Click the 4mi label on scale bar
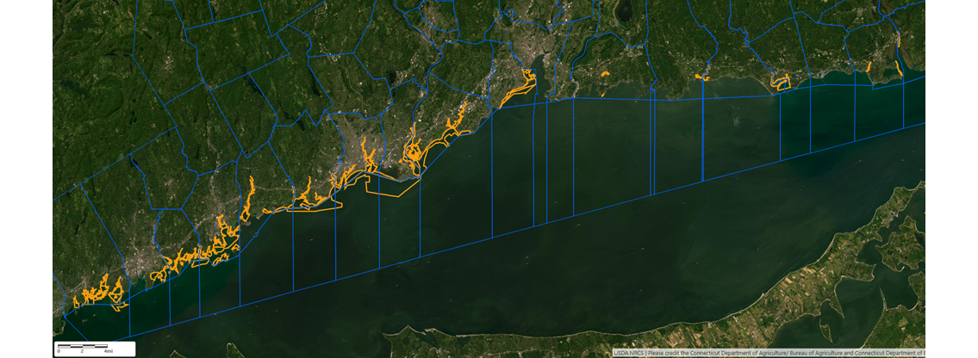This screenshot has height=358, width=978. (x=108, y=352)
